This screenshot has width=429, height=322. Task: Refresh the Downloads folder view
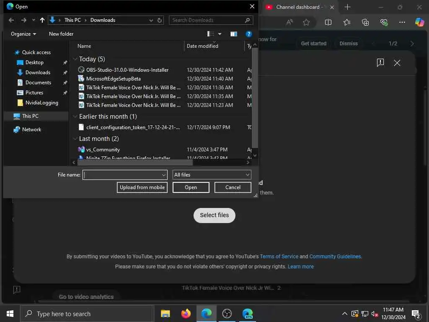tap(160, 20)
